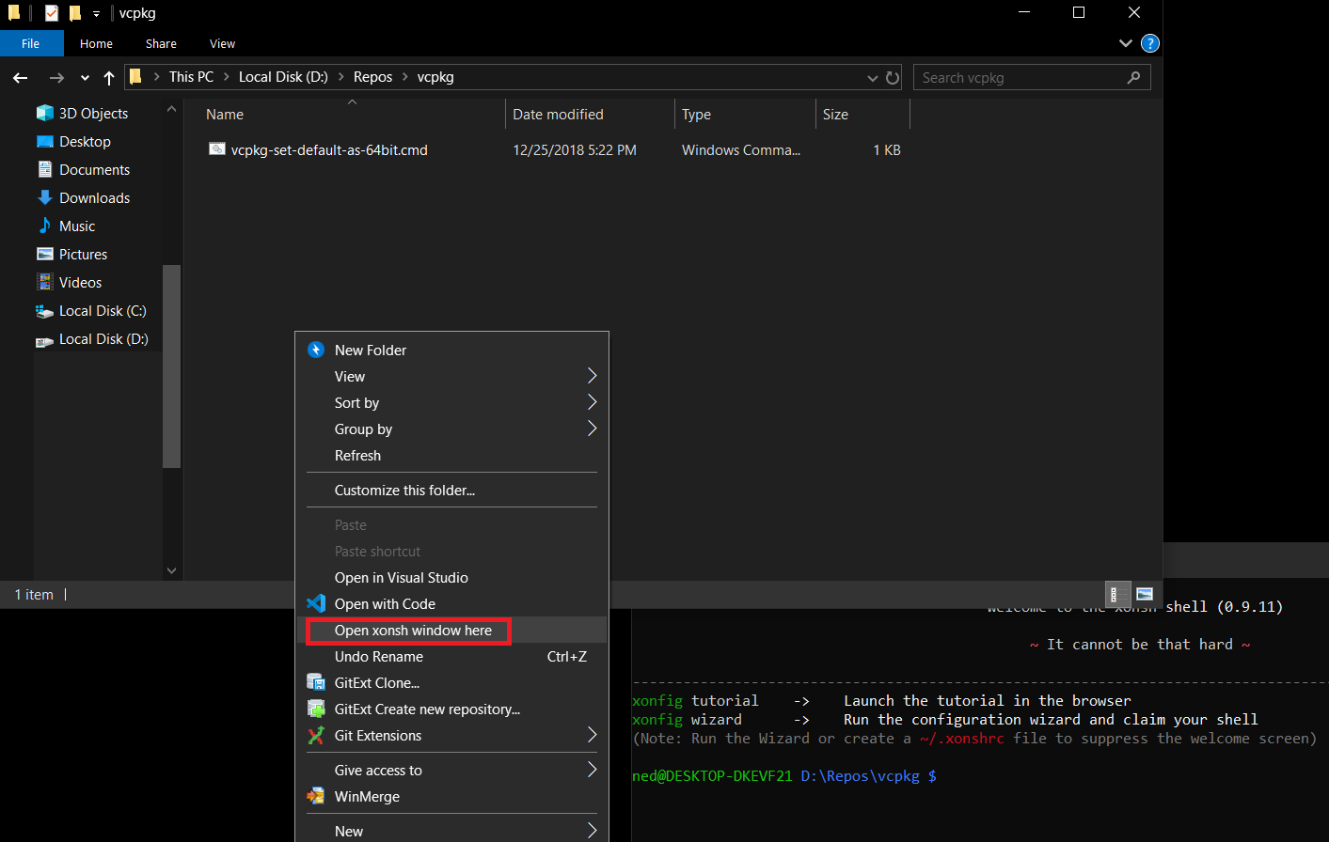The height and width of the screenshot is (842, 1329).
Task: Switch to details view from the status bar
Action: tap(1117, 594)
